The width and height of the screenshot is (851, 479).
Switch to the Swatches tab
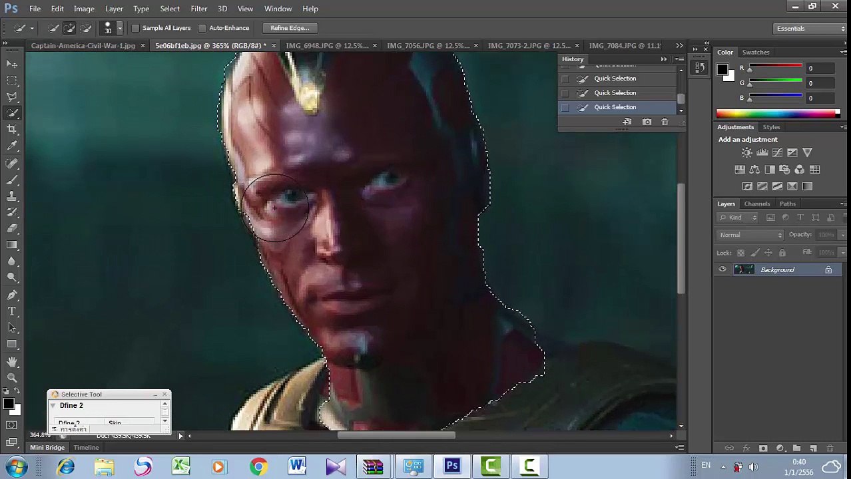pyautogui.click(x=756, y=52)
